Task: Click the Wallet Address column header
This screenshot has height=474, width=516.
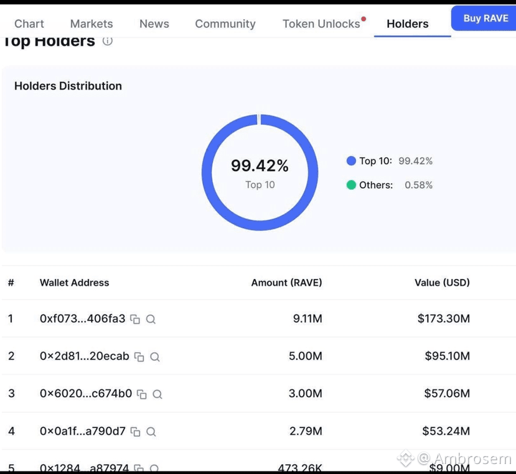Action: pos(74,283)
